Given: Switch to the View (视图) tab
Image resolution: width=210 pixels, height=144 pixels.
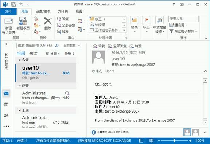Looking at the screenshot, I should click(x=79, y=12).
